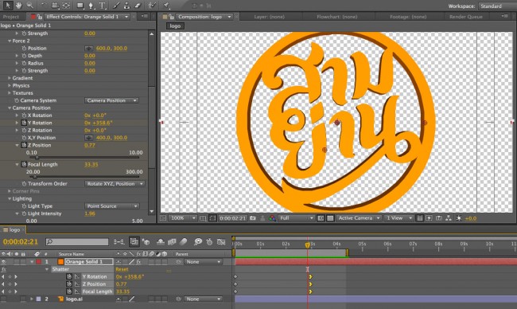Enable frame blending icon in timeline
This screenshot has height=309, width=517.
(172, 242)
